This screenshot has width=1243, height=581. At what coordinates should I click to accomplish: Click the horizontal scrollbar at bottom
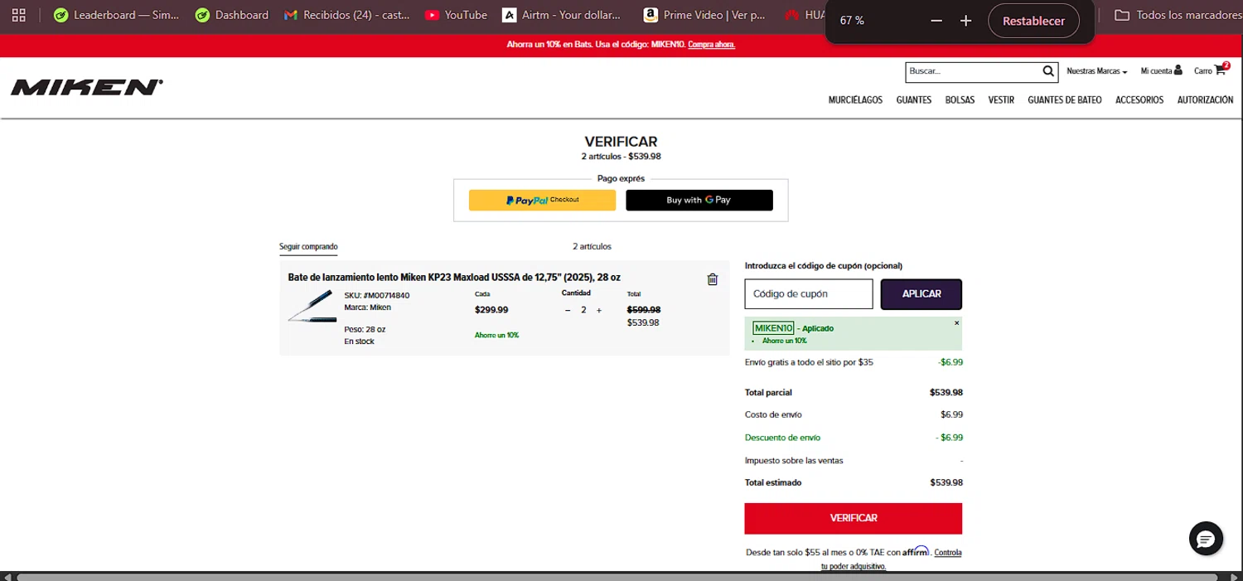point(617,576)
